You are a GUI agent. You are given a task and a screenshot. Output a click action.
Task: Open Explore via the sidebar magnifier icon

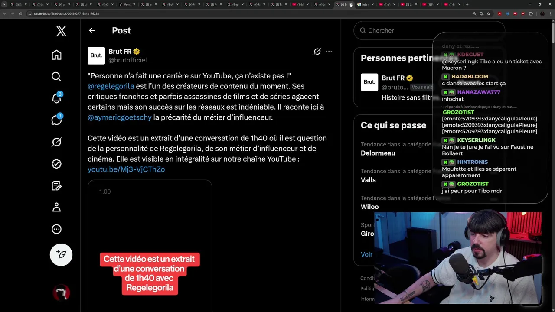tap(56, 77)
